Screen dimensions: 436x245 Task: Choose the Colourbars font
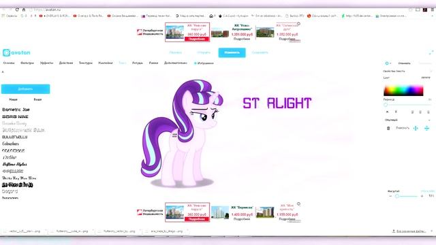pyautogui.click(x=11, y=144)
